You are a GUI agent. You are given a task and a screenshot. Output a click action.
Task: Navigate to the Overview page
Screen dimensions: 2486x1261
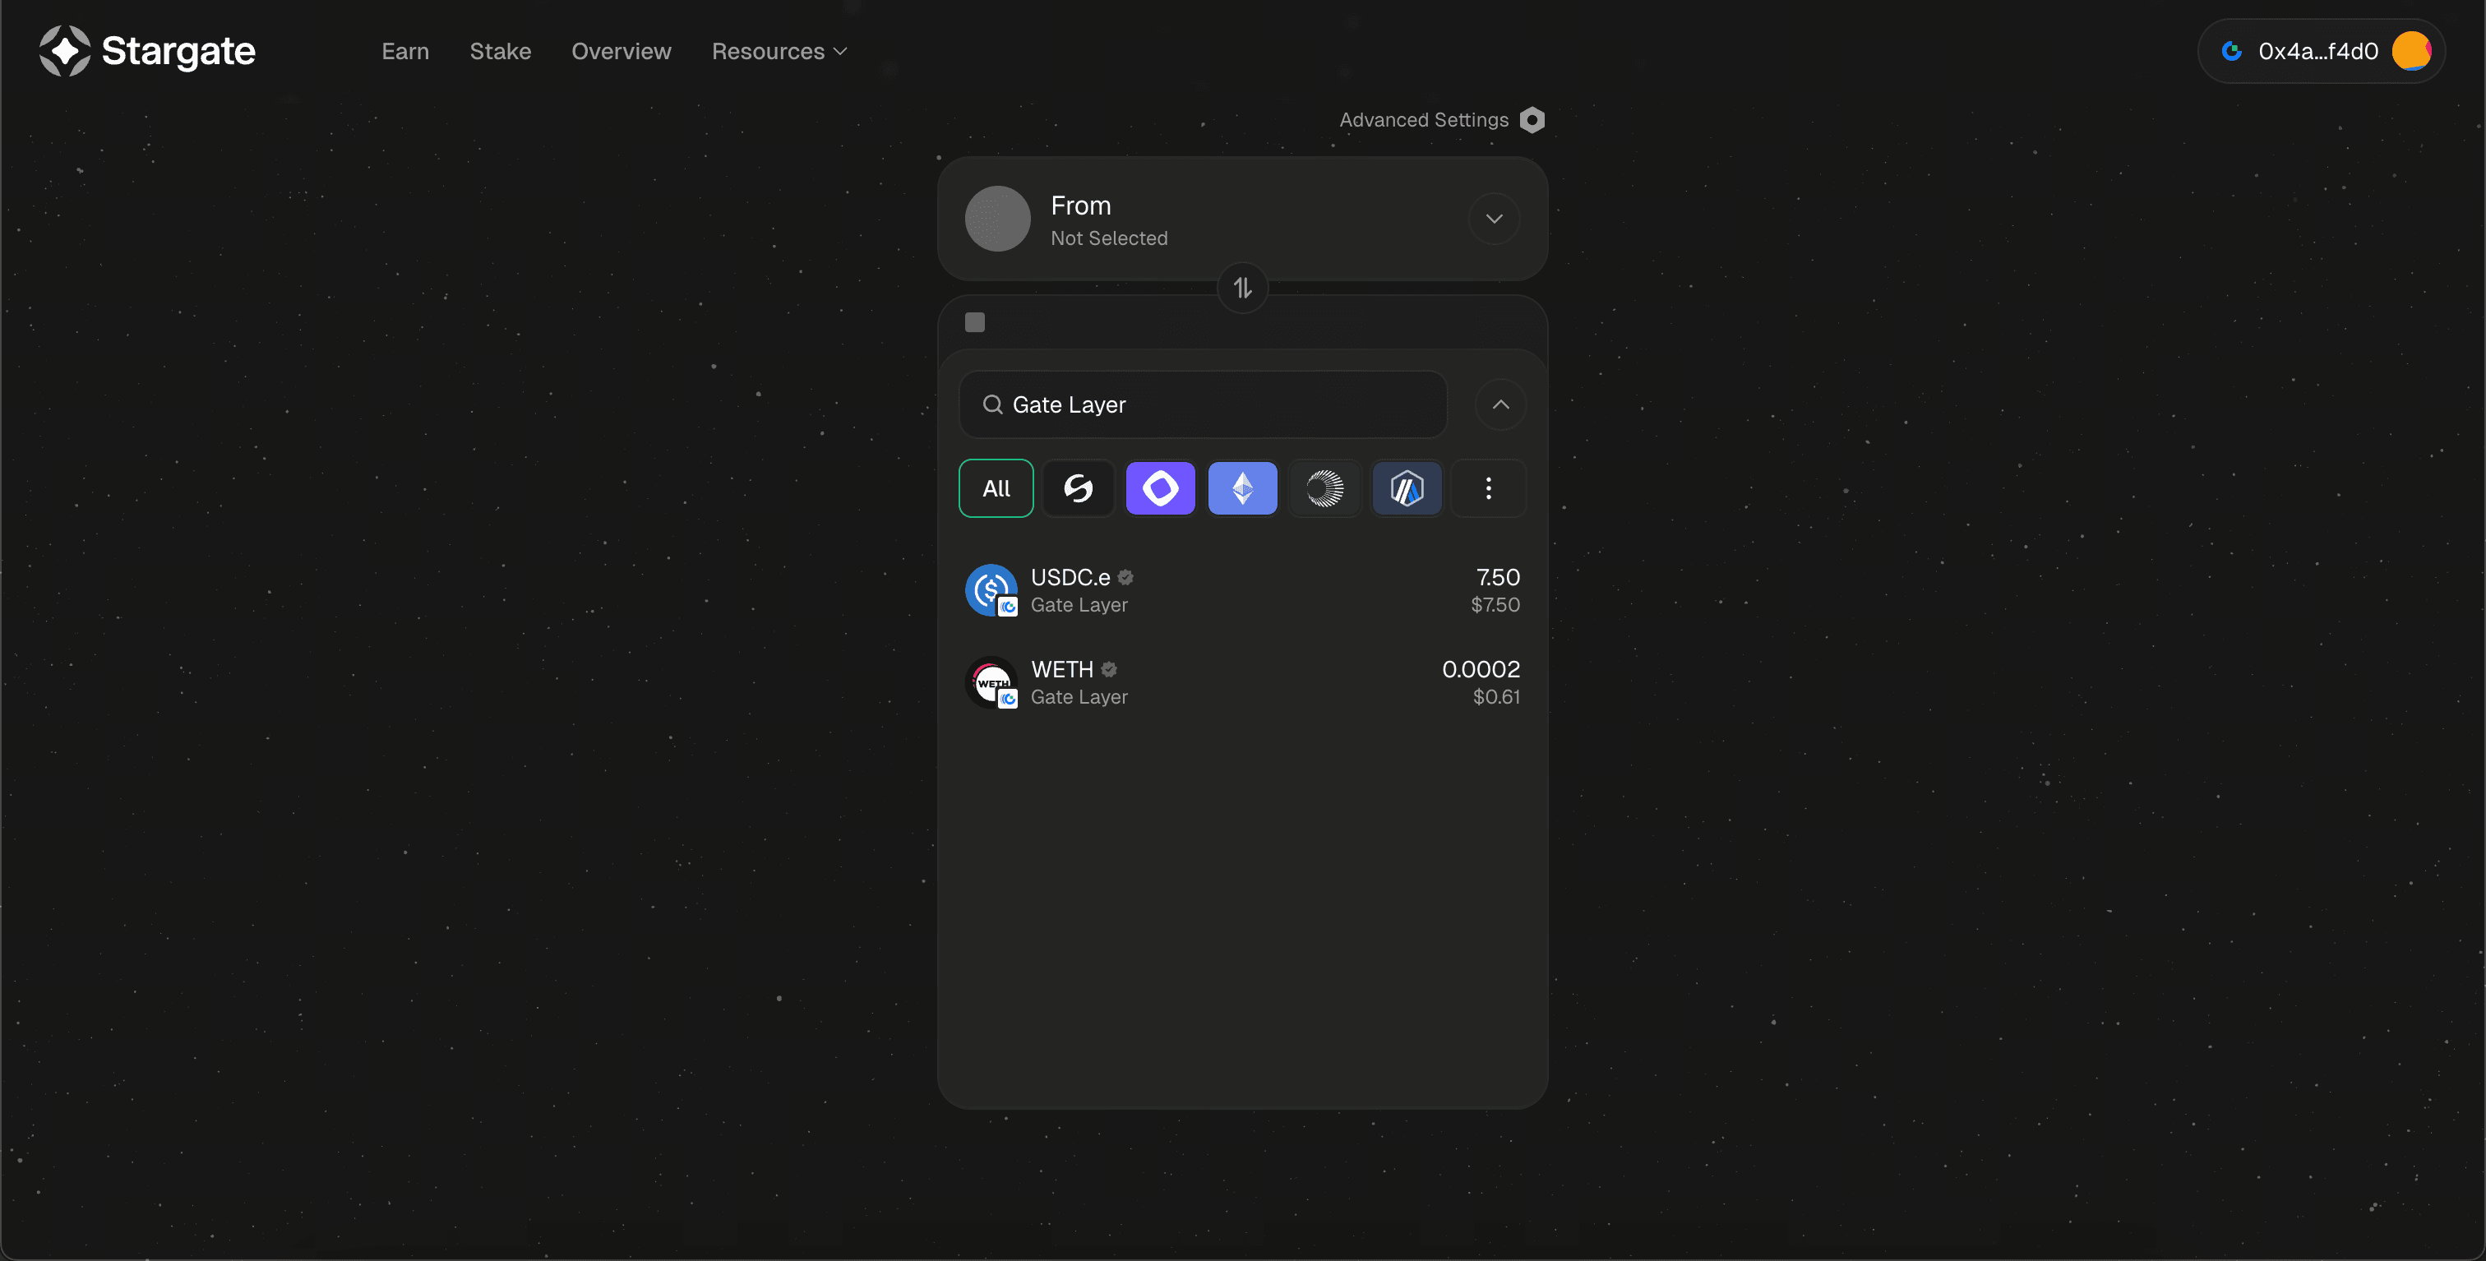621,51
